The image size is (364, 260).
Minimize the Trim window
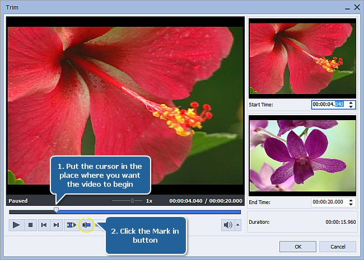pyautogui.click(x=347, y=8)
